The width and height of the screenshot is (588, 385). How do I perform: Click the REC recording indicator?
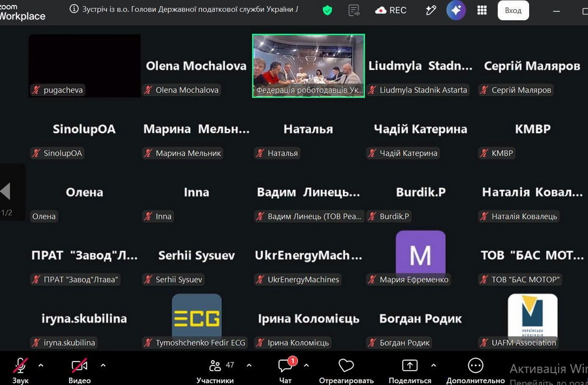click(391, 10)
